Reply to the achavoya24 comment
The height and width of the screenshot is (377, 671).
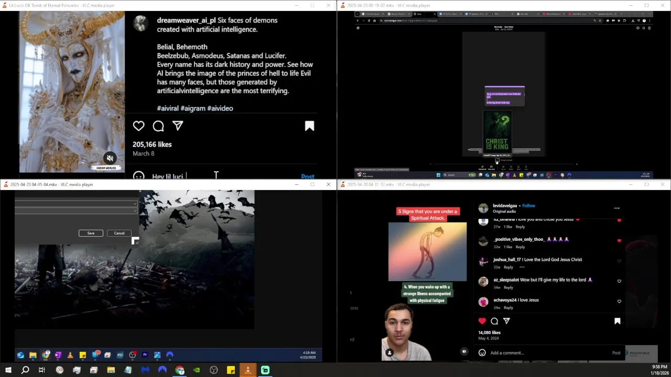(508, 308)
